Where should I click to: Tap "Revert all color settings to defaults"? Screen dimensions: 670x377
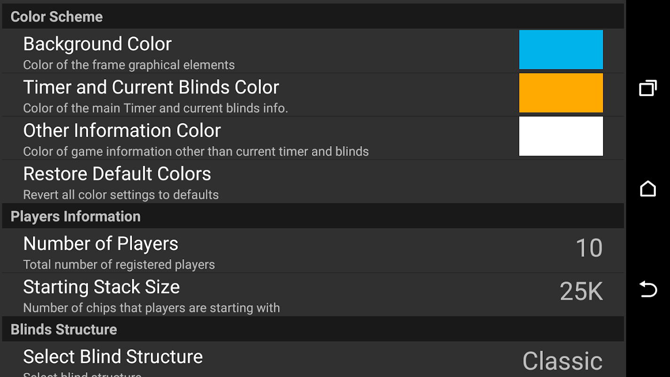[x=121, y=195]
